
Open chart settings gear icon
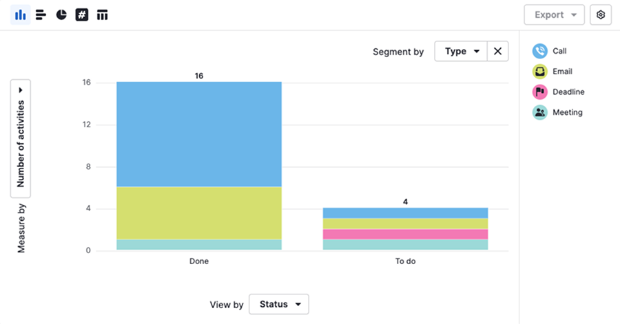coord(601,14)
